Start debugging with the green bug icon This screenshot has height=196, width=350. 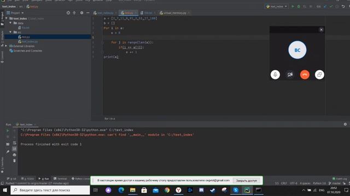(x=299, y=7)
